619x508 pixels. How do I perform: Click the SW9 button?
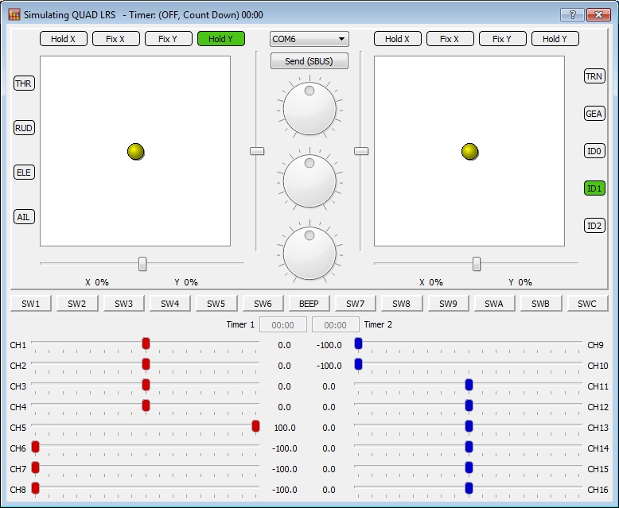click(448, 304)
